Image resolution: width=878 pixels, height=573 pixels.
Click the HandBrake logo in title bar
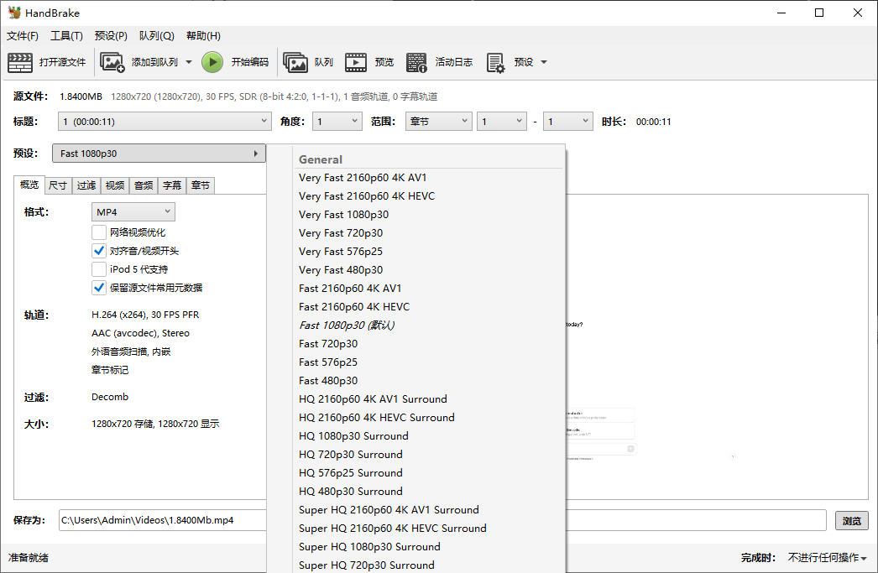14,13
